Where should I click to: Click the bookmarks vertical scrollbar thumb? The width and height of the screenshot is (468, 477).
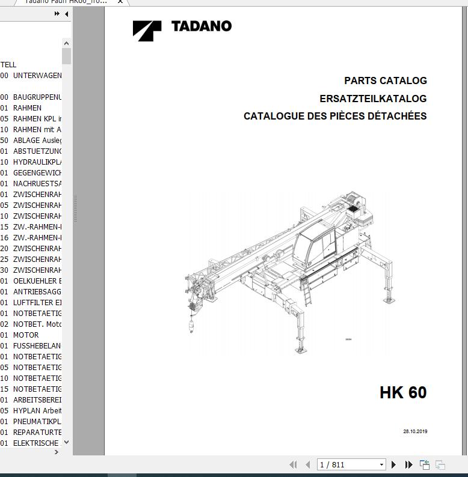tap(66, 56)
